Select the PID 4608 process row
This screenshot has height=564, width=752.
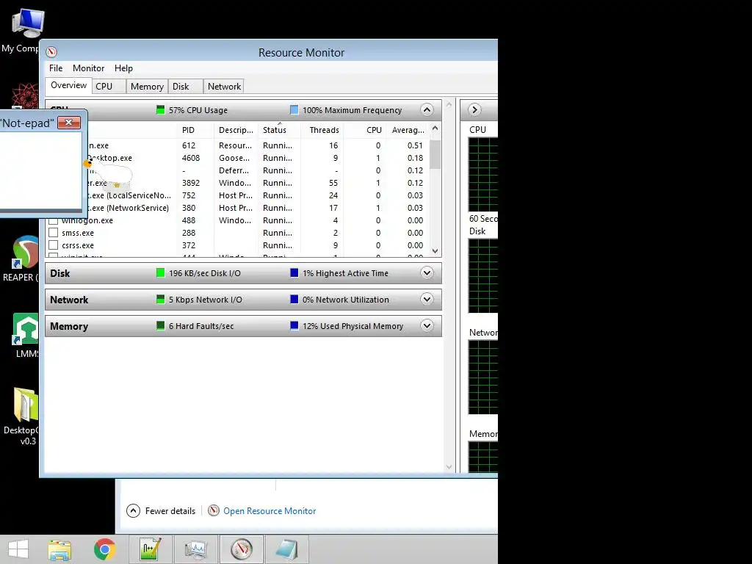258,158
